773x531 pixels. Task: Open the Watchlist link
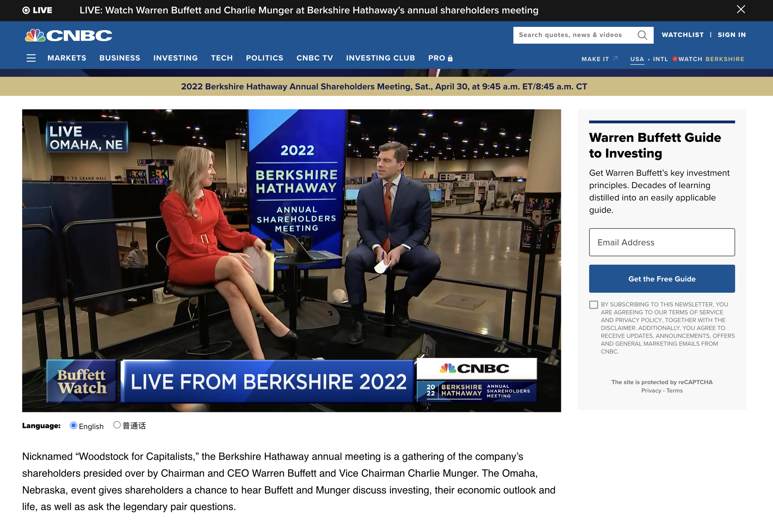pyautogui.click(x=682, y=35)
